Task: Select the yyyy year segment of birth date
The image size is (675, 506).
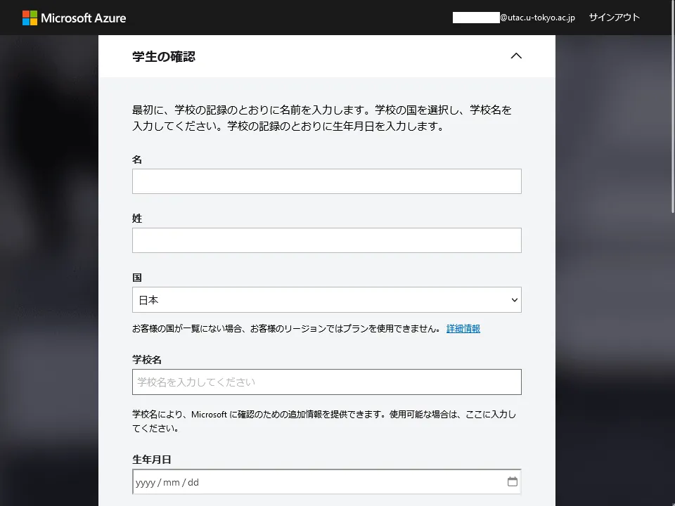Action: tap(145, 483)
